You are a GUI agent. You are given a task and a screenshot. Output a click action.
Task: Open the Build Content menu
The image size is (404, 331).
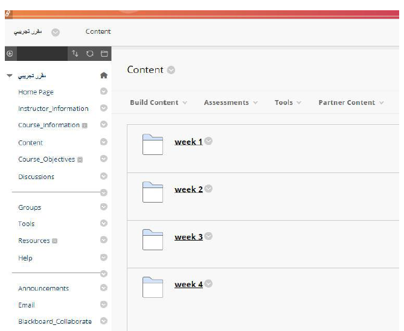[x=158, y=102]
